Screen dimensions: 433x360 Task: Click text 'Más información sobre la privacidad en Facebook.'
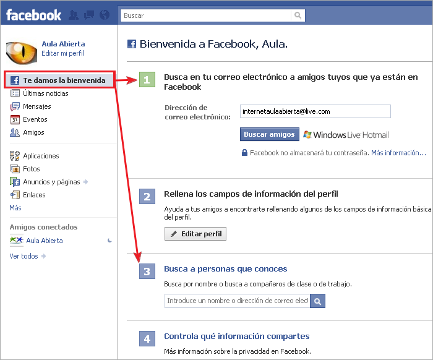click(238, 351)
